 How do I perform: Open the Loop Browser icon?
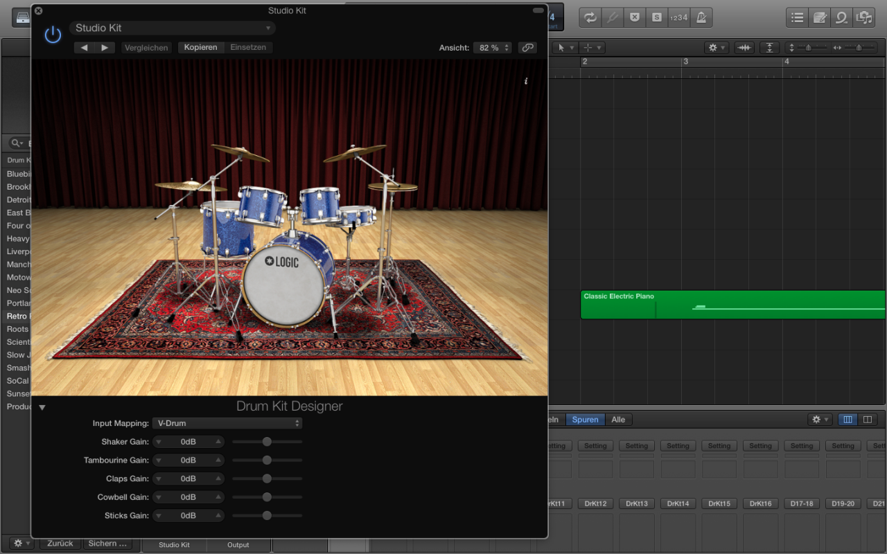(842, 18)
